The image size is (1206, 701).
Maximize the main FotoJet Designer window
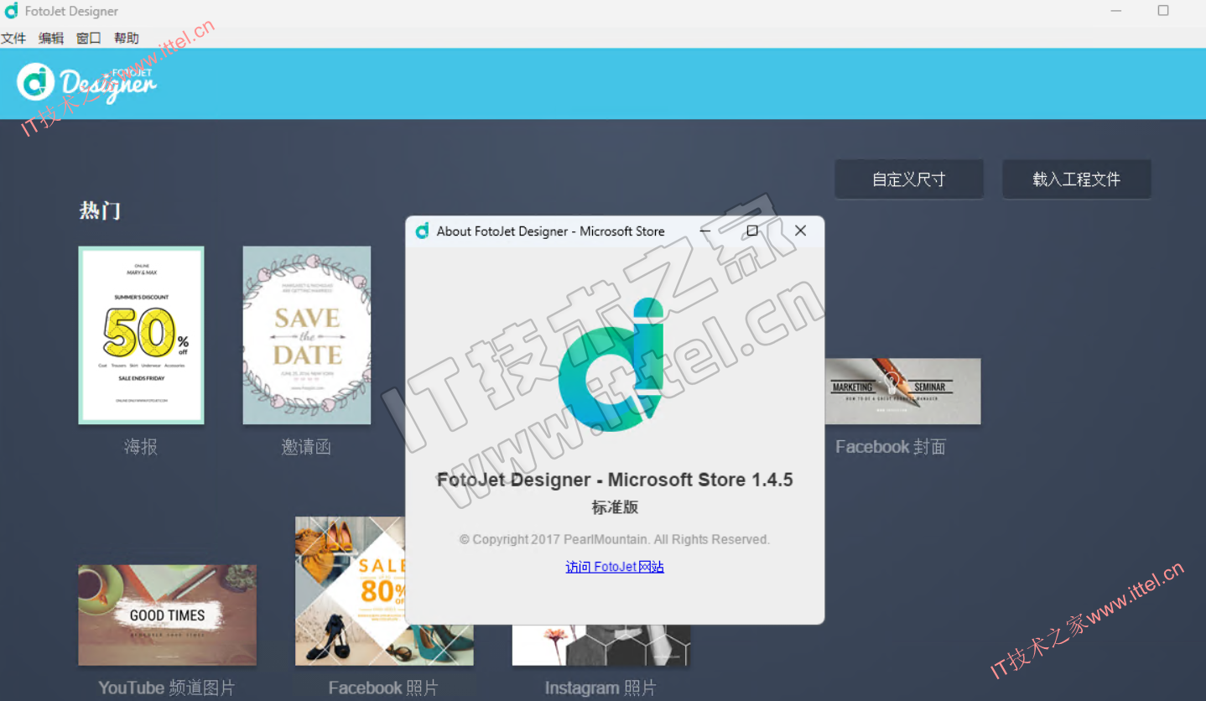pos(1162,11)
